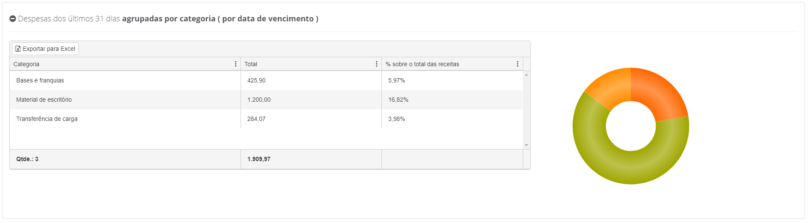Viewport: 809px width, 223px height.
Task: Sort by the Categoria column header
Action: (26, 64)
